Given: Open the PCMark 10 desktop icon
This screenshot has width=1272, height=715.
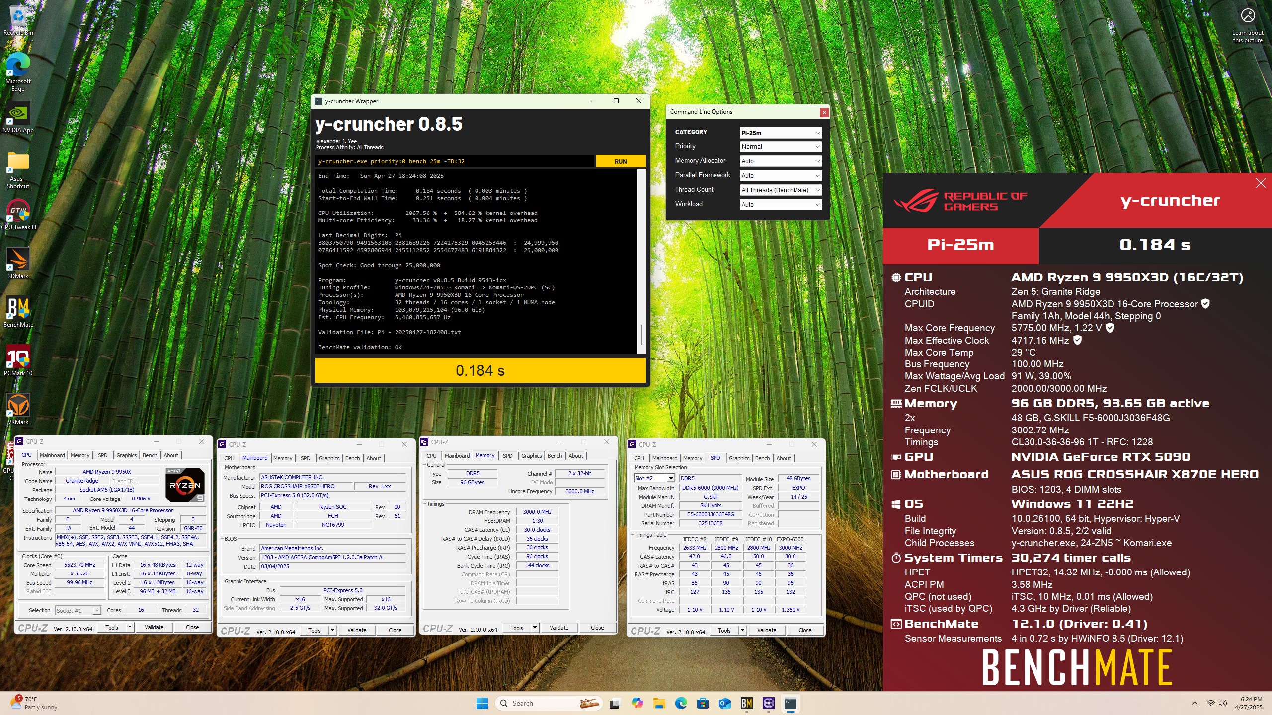Looking at the screenshot, I should pos(18,360).
